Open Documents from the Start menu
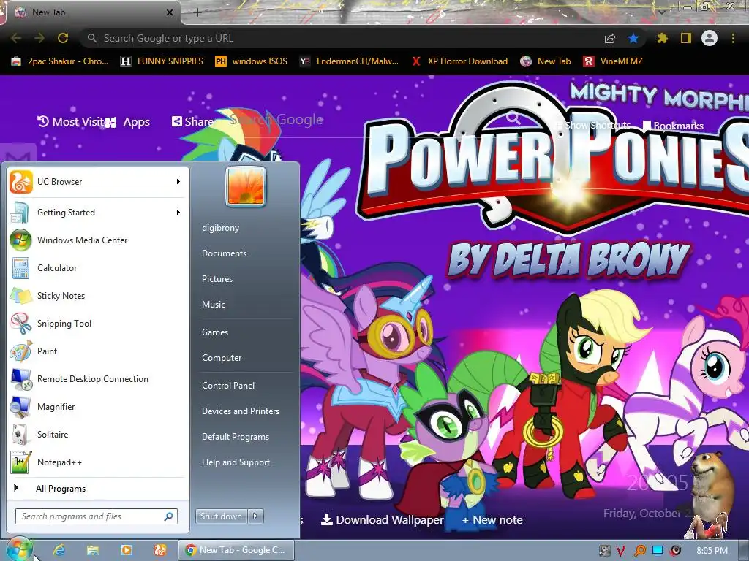The image size is (749, 561). 224,253
